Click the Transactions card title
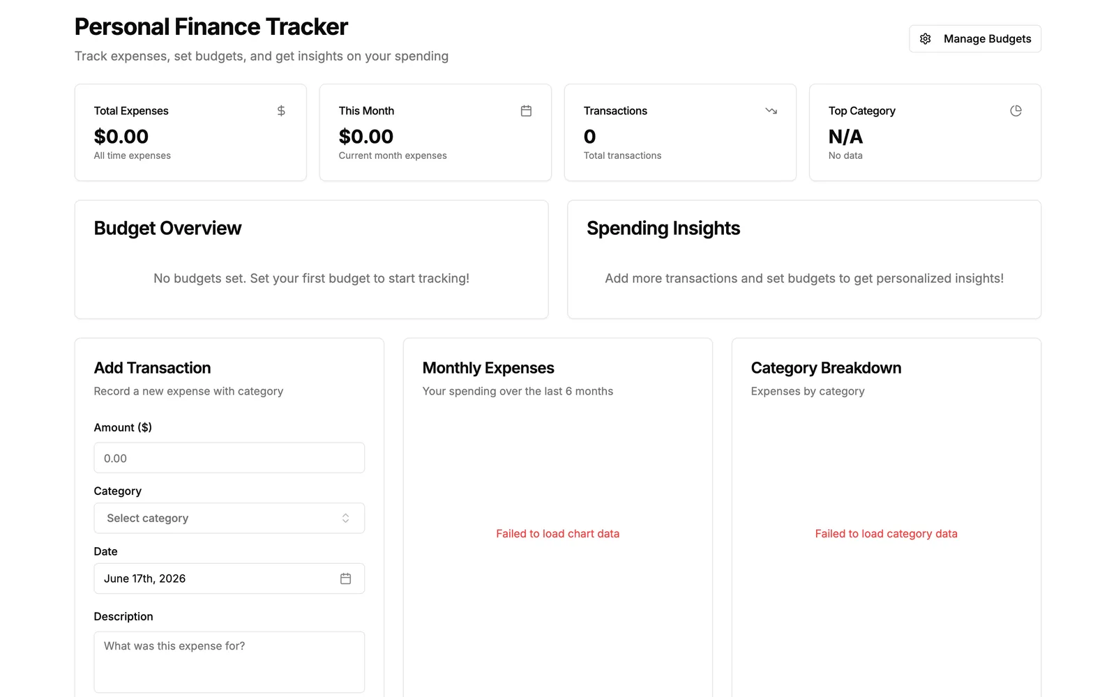The width and height of the screenshot is (1116, 697). (x=615, y=111)
